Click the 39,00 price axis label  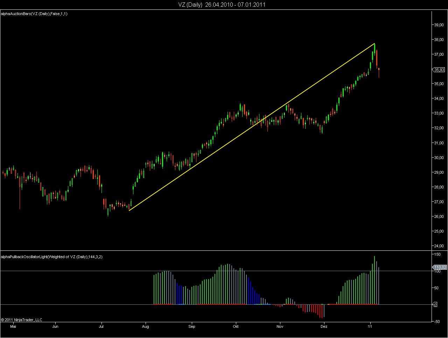439,25
